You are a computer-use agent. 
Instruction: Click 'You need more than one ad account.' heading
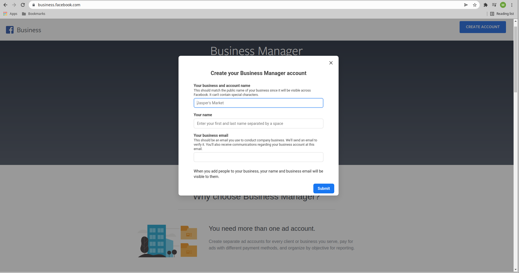point(262,229)
